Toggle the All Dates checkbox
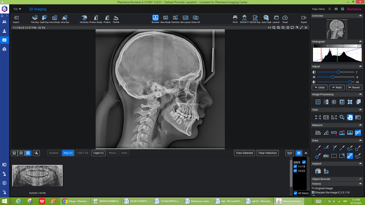 point(295,193)
